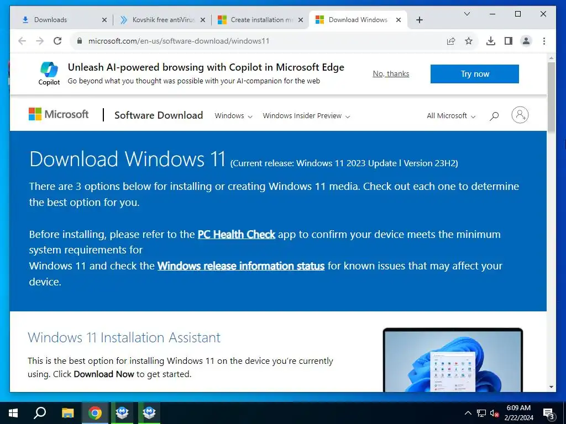Click the page vertical scrollbar thumb
The image size is (566, 424).
pos(551,97)
